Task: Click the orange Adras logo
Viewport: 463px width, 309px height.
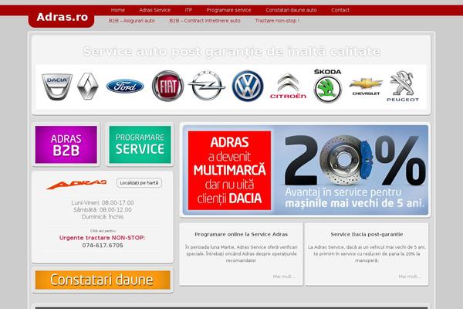Action: click(x=76, y=184)
